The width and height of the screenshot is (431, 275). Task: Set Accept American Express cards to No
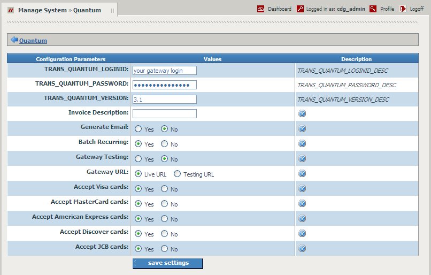(x=164, y=219)
